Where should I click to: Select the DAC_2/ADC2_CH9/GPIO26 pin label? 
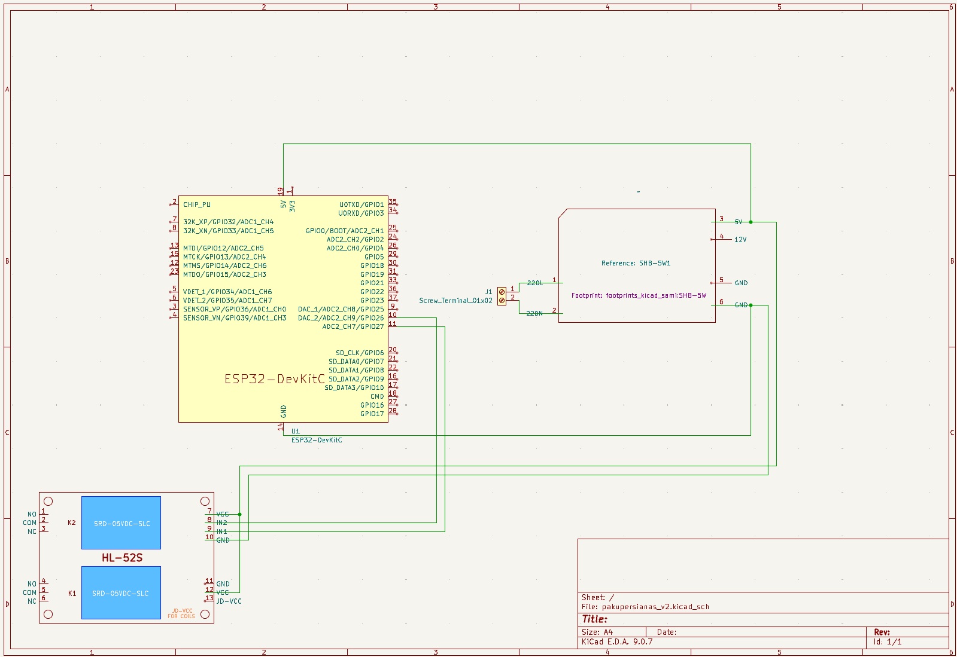pos(341,318)
